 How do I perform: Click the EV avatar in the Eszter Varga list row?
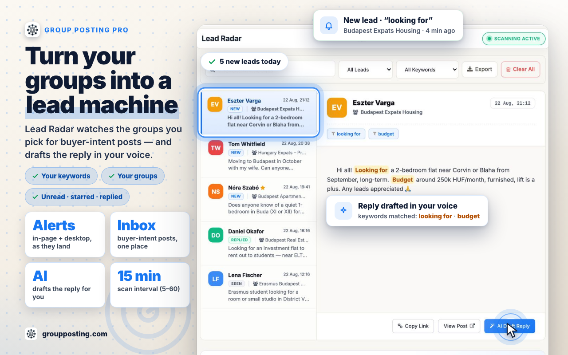click(x=215, y=104)
